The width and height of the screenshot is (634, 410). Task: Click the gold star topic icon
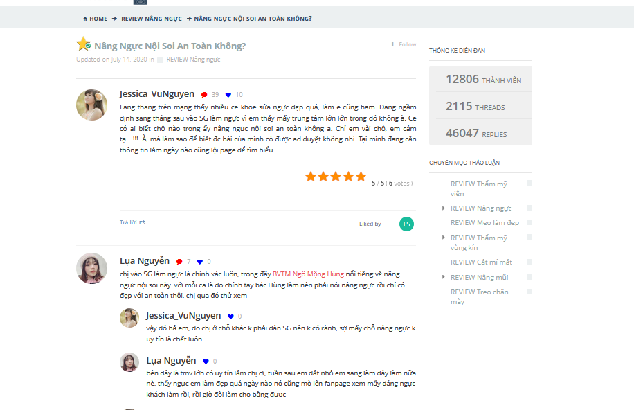click(83, 44)
